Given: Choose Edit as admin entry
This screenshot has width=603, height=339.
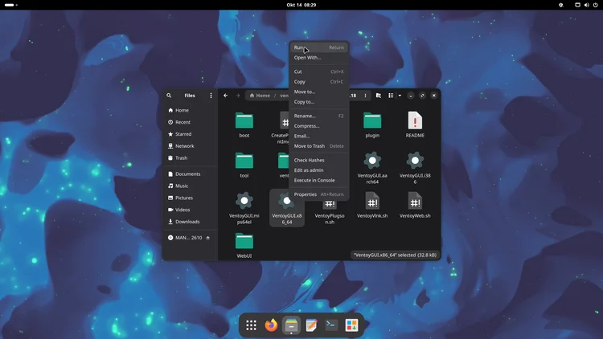Looking at the screenshot, I should point(319,169).
